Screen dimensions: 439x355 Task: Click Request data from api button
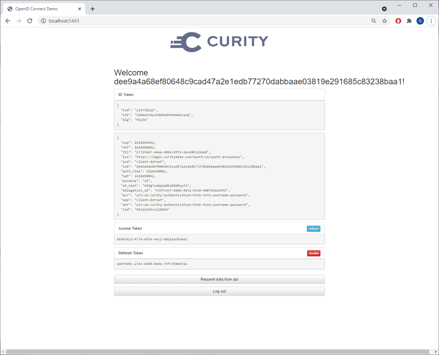[x=219, y=279]
